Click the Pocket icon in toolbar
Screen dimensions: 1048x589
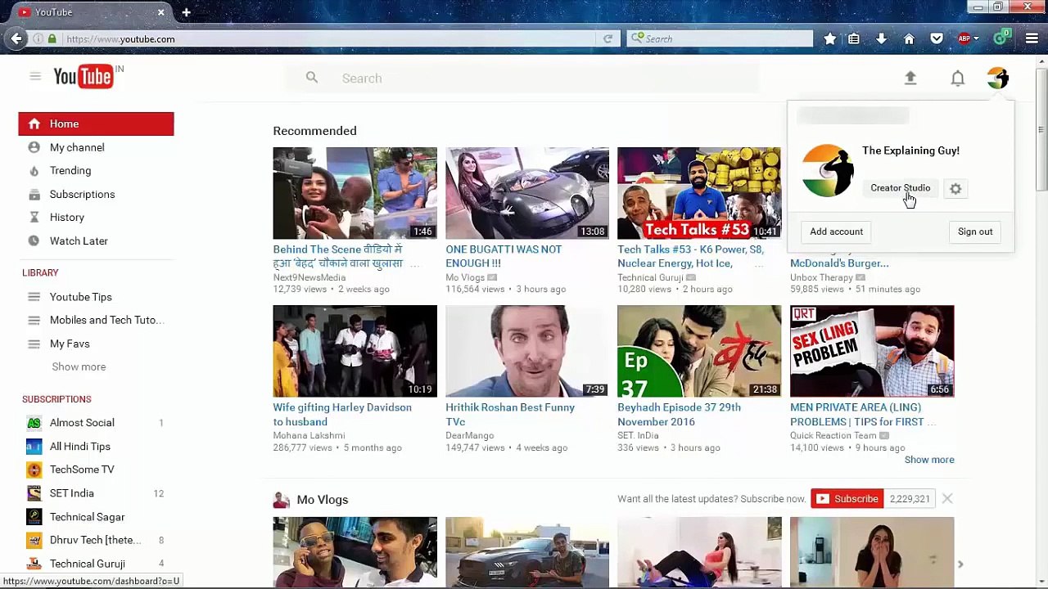click(x=937, y=38)
